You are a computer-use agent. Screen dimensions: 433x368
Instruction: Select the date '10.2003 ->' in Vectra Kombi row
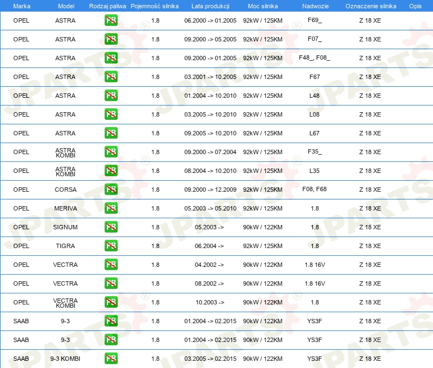210,302
